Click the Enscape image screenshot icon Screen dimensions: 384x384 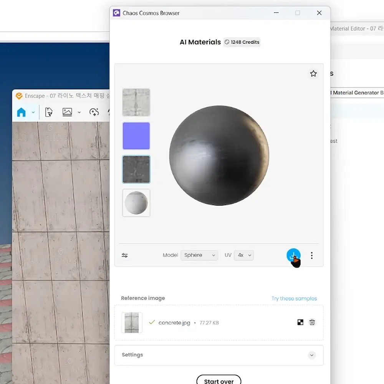pyautogui.click(x=67, y=112)
